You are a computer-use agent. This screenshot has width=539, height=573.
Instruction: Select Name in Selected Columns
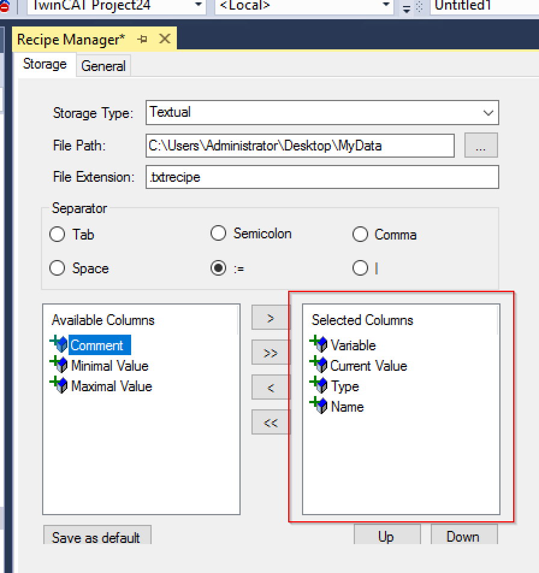347,407
